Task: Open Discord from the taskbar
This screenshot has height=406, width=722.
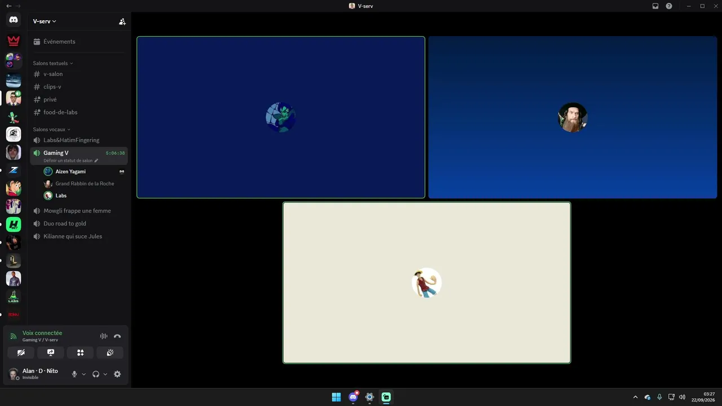Action: [353, 397]
